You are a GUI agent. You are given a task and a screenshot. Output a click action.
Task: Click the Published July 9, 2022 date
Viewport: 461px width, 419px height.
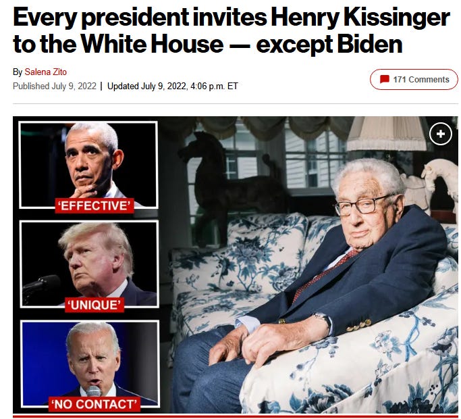pos(55,86)
